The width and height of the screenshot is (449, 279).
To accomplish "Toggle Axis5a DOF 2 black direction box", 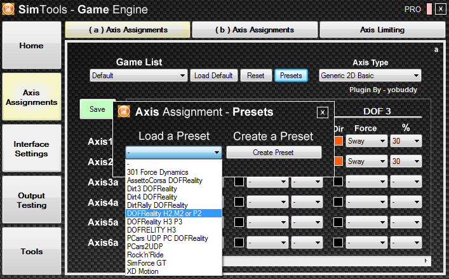I will tap(239, 222).
